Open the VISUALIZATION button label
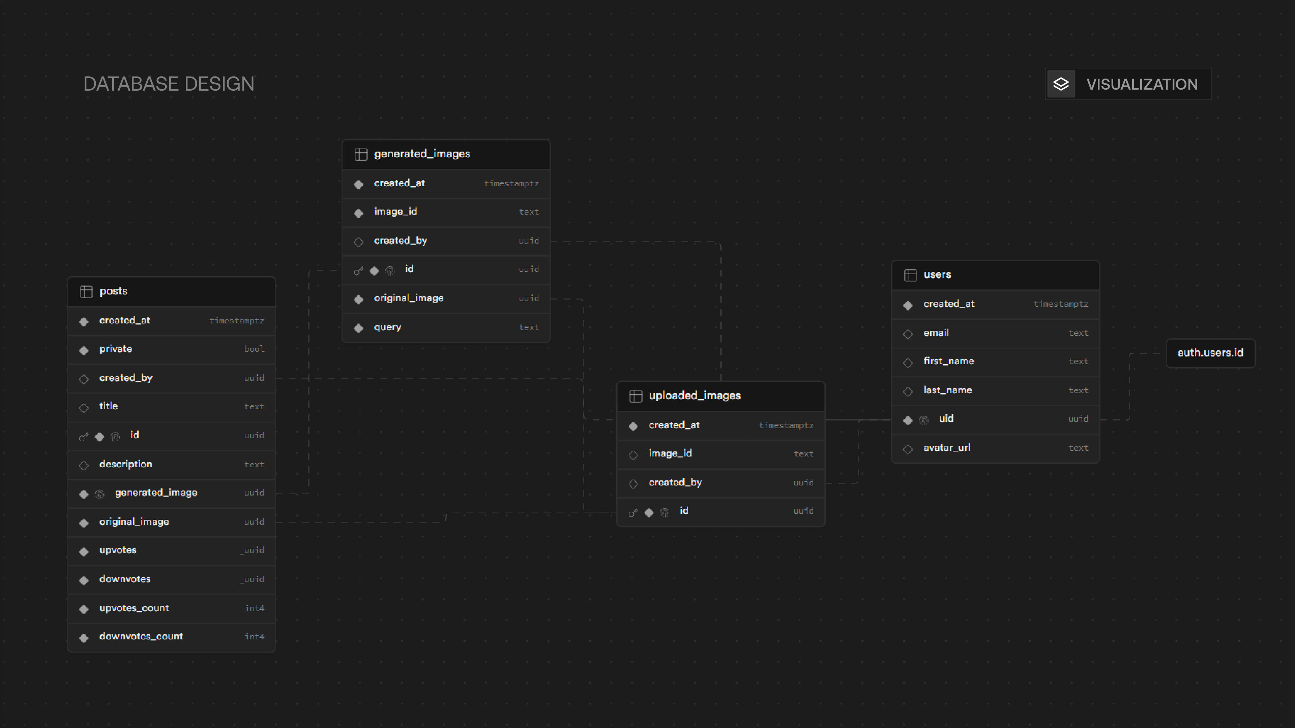This screenshot has width=1295, height=728. (x=1142, y=85)
